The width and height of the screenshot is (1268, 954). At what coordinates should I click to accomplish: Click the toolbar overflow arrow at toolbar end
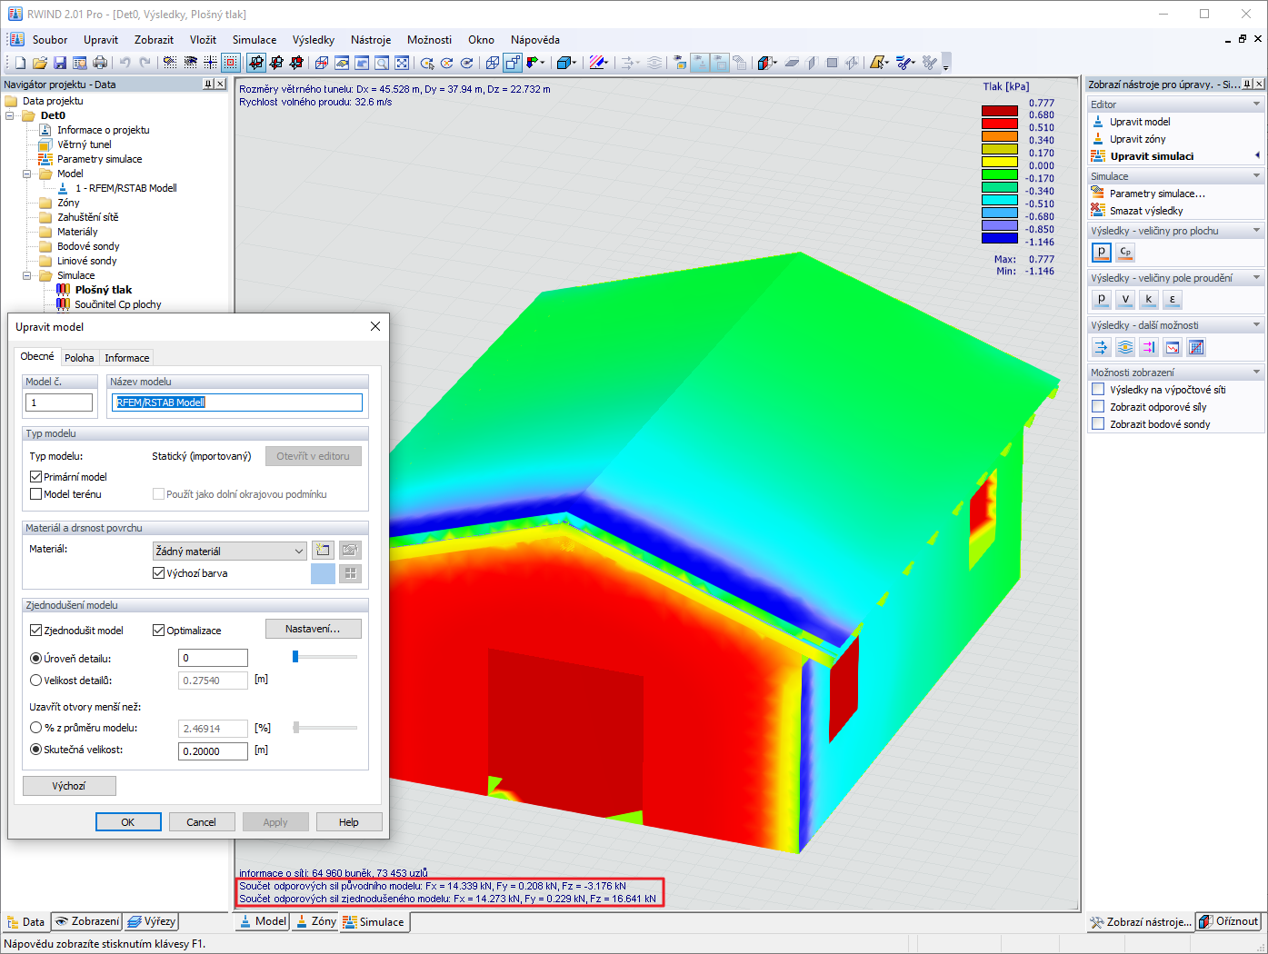click(x=946, y=64)
